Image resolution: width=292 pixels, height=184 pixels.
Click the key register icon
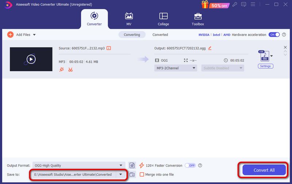235,4
